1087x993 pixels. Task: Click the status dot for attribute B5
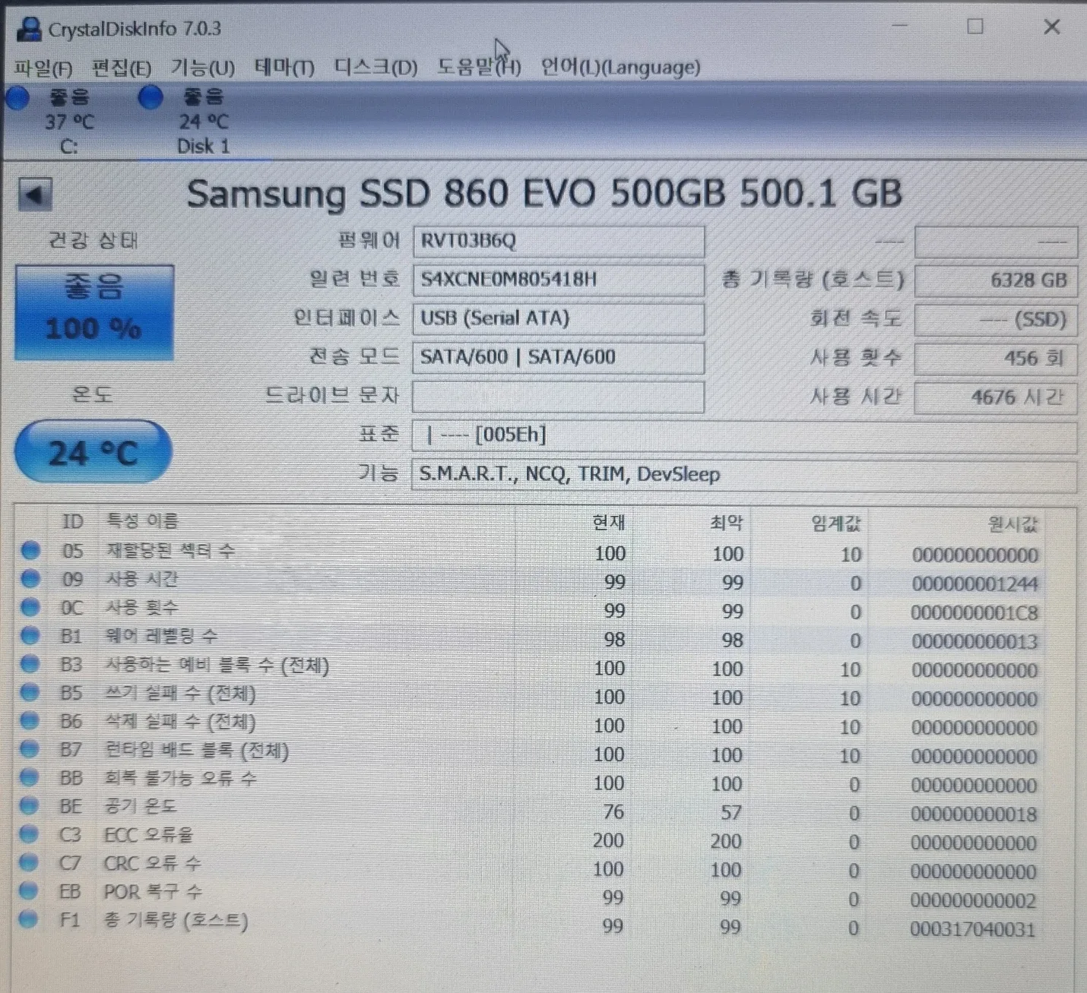[30, 692]
